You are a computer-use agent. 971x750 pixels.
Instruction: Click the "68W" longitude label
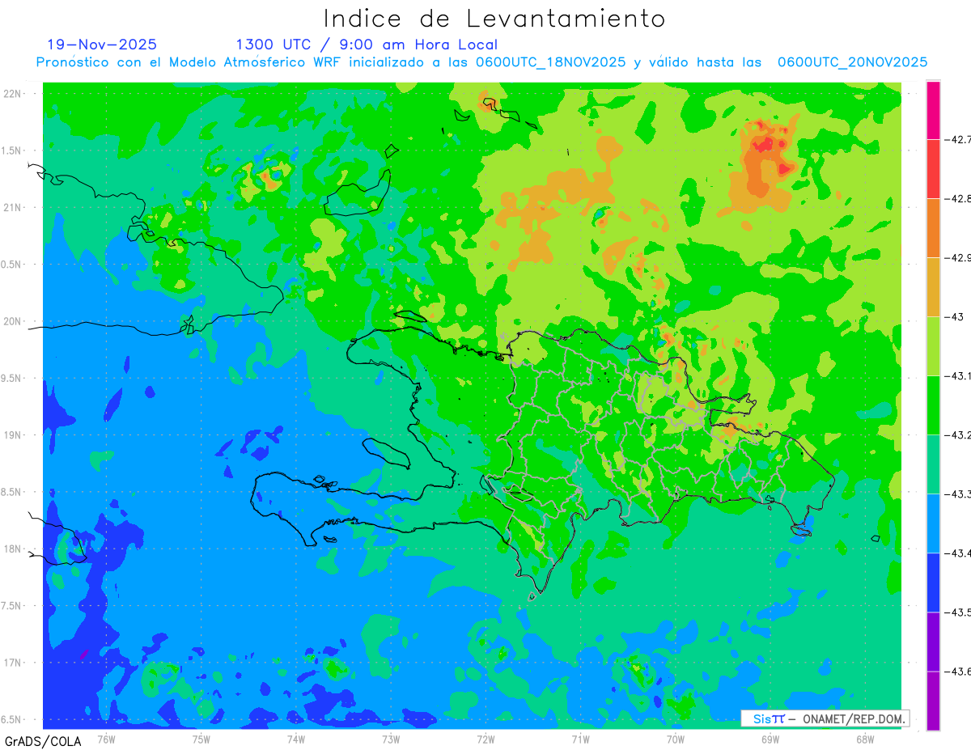pyautogui.click(x=865, y=739)
